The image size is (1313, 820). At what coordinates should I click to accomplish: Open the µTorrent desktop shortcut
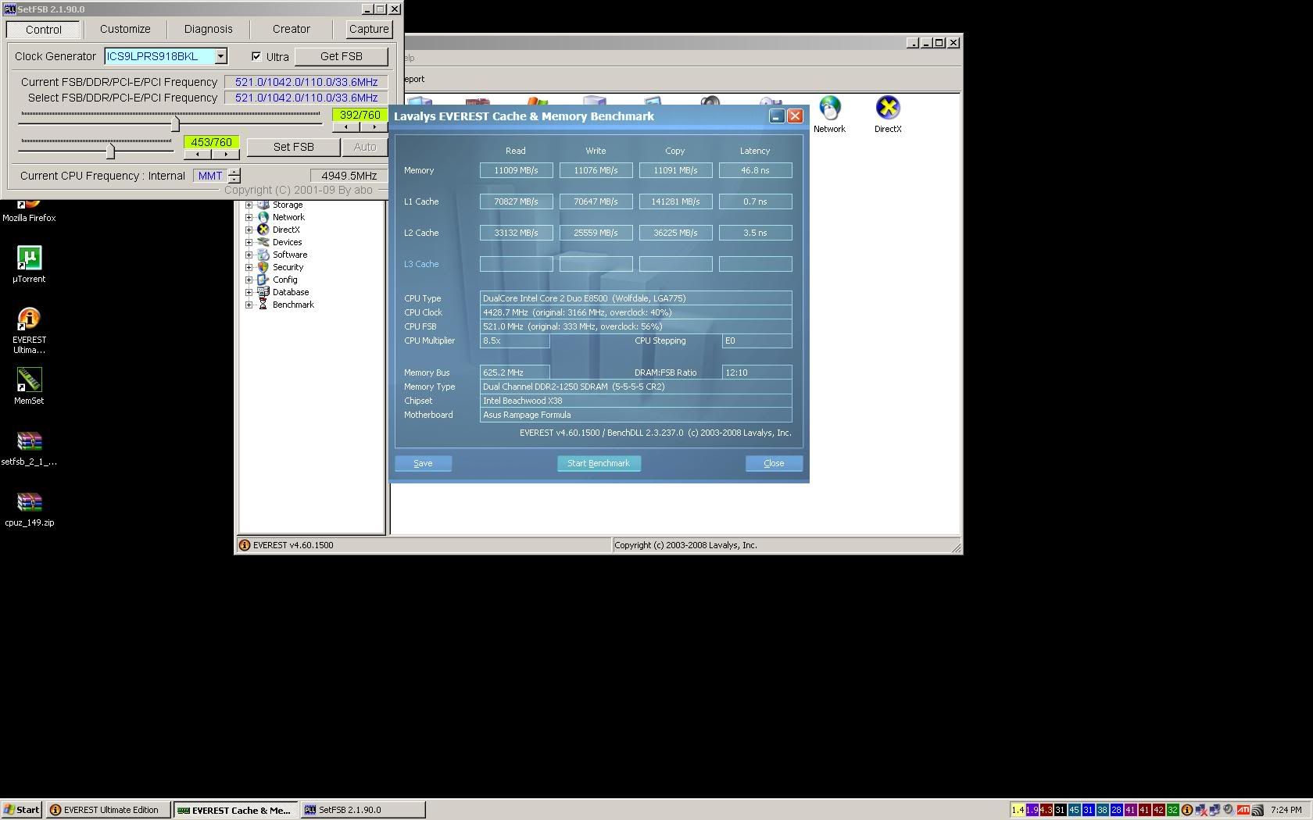click(x=29, y=264)
